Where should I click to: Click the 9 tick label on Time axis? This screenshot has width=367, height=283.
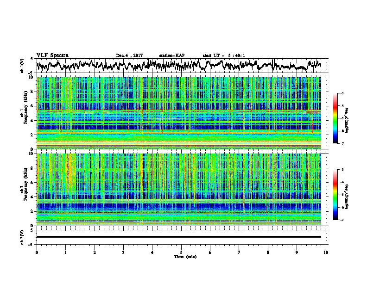[297, 252]
